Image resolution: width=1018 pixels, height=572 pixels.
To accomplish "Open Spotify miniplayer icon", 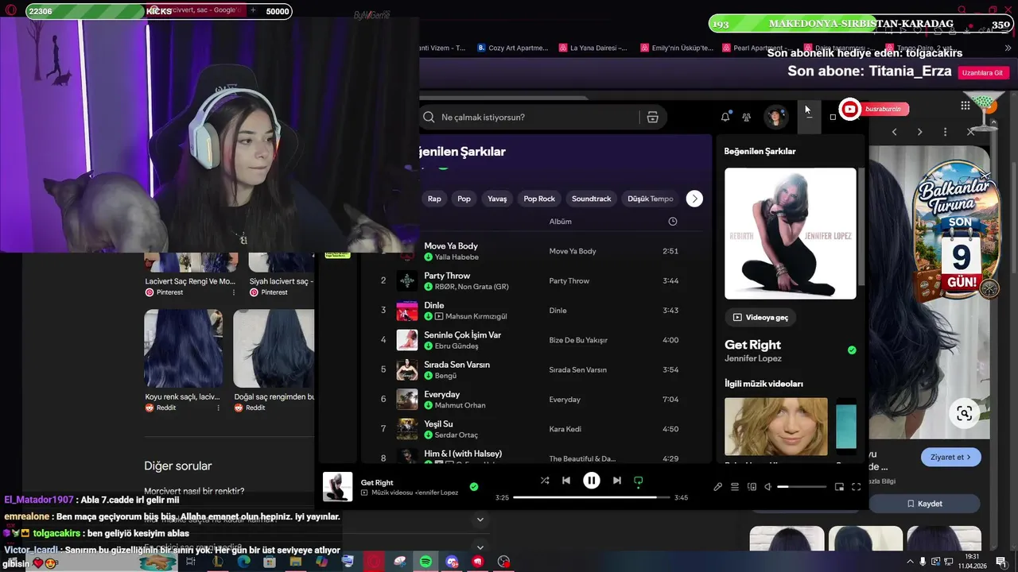I will (839, 487).
